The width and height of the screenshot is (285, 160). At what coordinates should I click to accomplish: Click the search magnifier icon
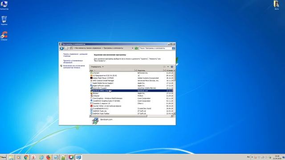(x=174, y=48)
